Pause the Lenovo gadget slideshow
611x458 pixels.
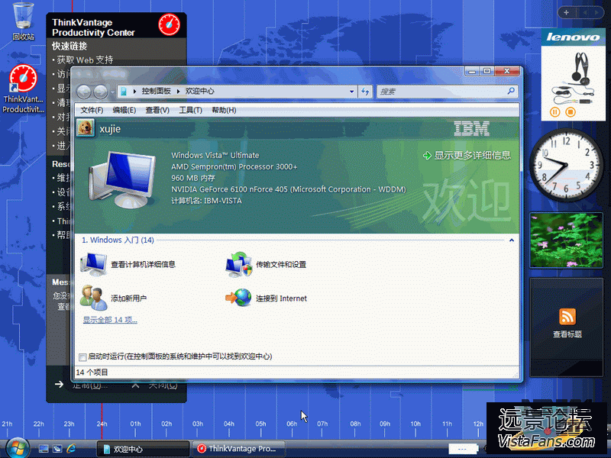555,112
